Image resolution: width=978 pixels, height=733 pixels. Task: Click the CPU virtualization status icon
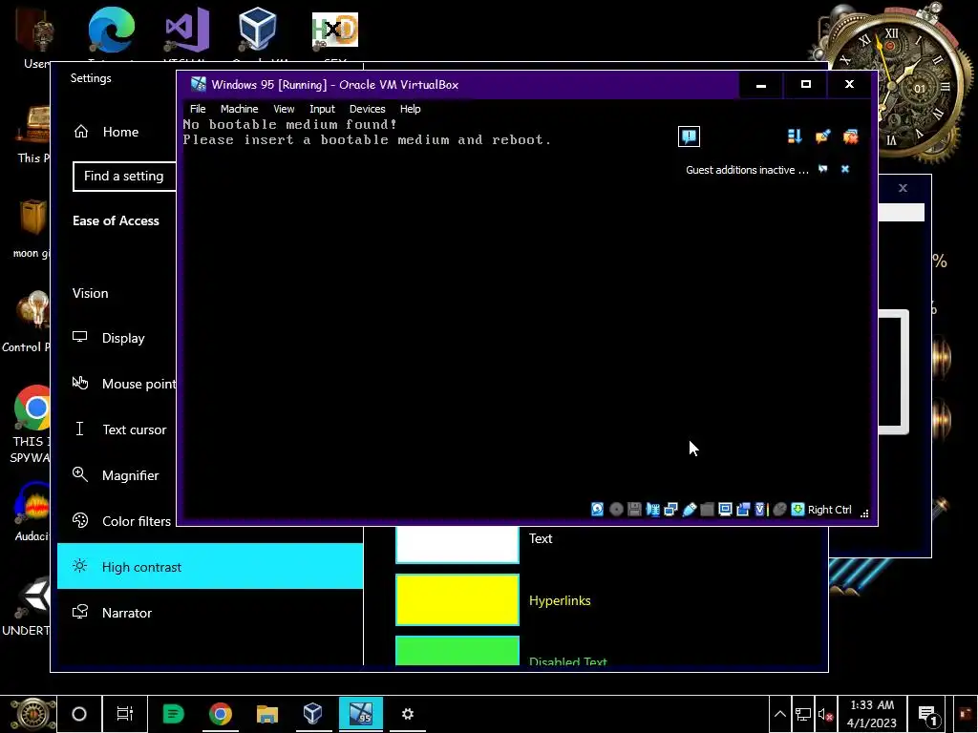point(760,510)
